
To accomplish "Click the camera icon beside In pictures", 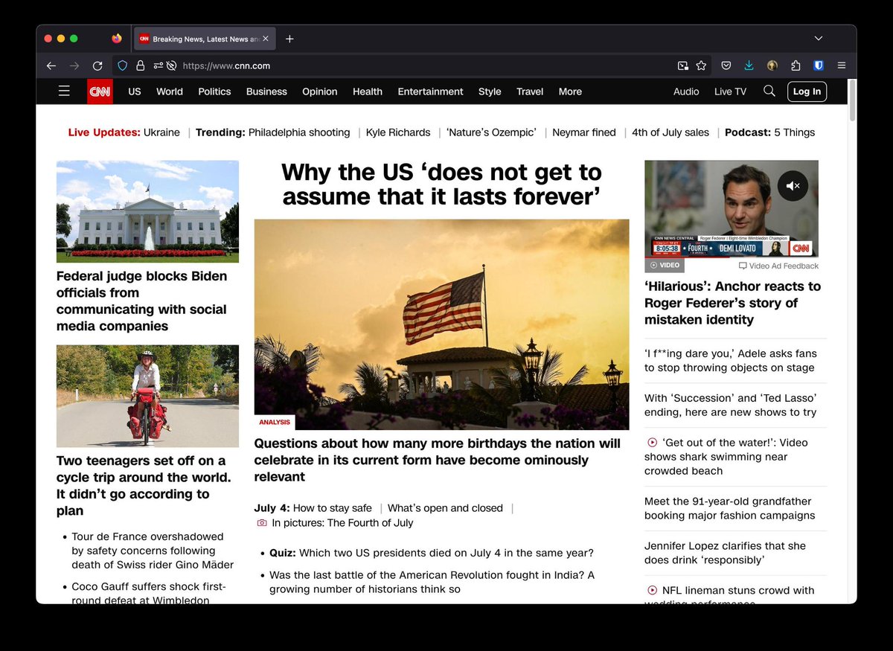I will click(x=262, y=523).
